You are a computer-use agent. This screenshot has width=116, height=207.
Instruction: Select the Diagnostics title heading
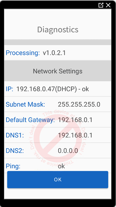pyautogui.click(x=58, y=29)
